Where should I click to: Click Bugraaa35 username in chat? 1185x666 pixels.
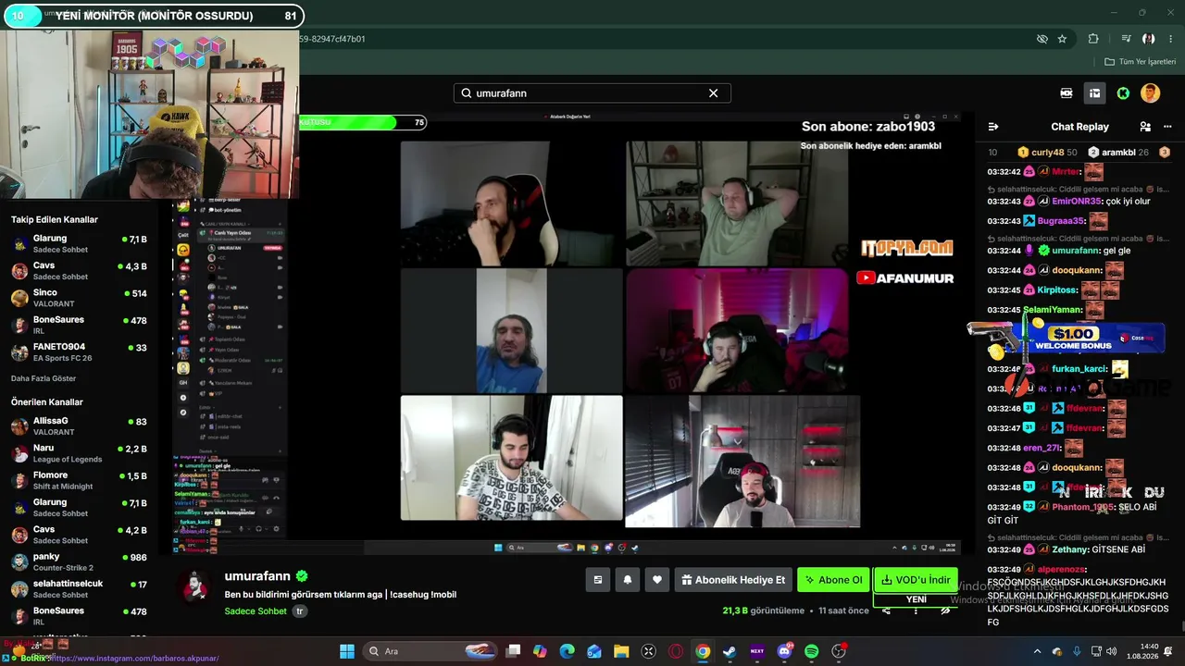tap(1061, 221)
